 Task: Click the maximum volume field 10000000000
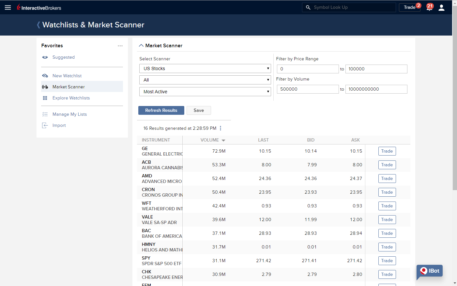click(x=376, y=89)
